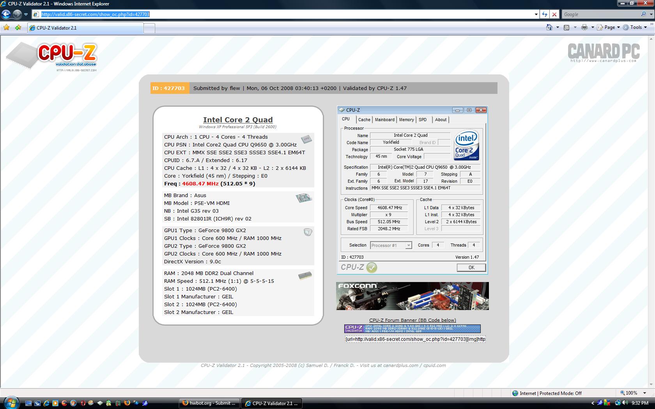Image resolution: width=655 pixels, height=409 pixels.
Task: Click the CPU-Z Forum Banner link text
Action: coord(412,320)
